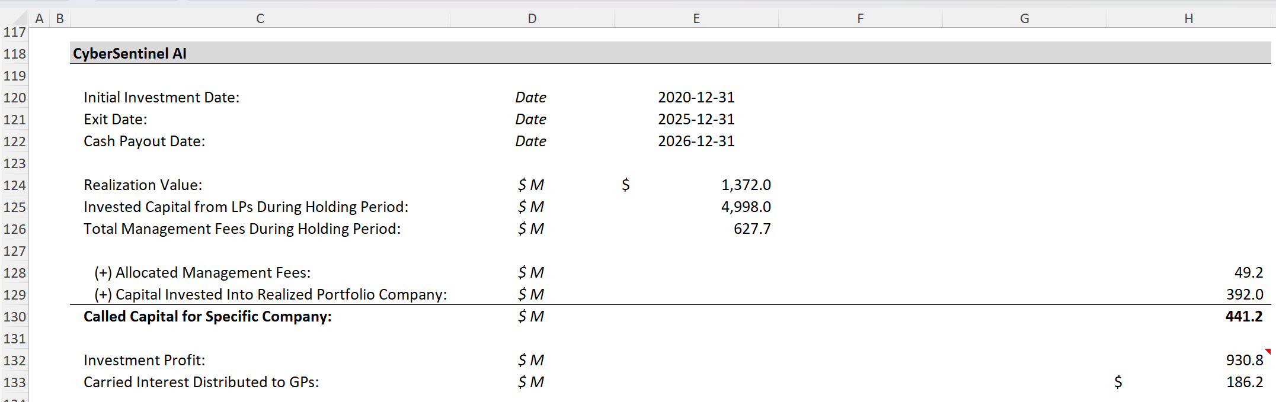Click the Date unit in row 121
The image size is (1276, 402).
pos(531,119)
